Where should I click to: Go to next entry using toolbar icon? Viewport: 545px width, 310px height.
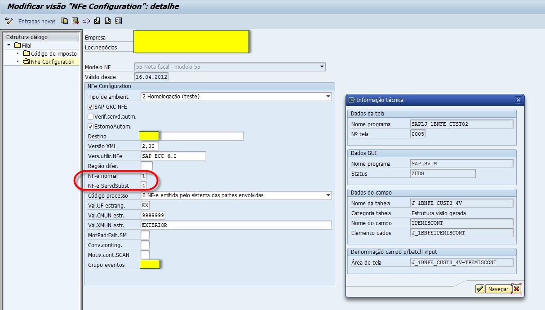pyautogui.click(x=108, y=21)
